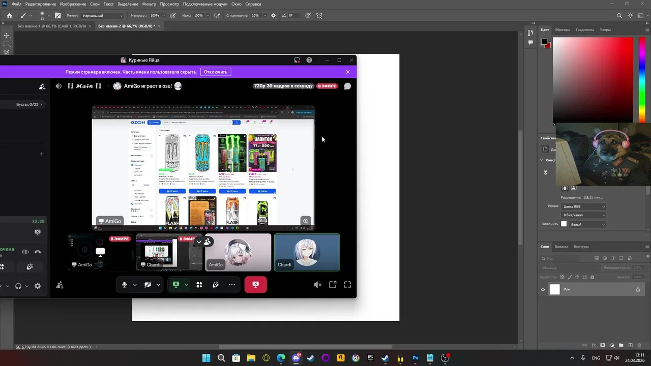The image size is (651, 366).
Task: Open the 'Слои' menu
Action: click(95, 4)
